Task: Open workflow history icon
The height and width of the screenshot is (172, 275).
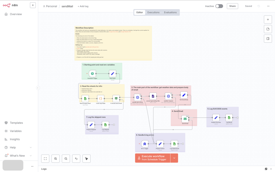Action: point(259,6)
